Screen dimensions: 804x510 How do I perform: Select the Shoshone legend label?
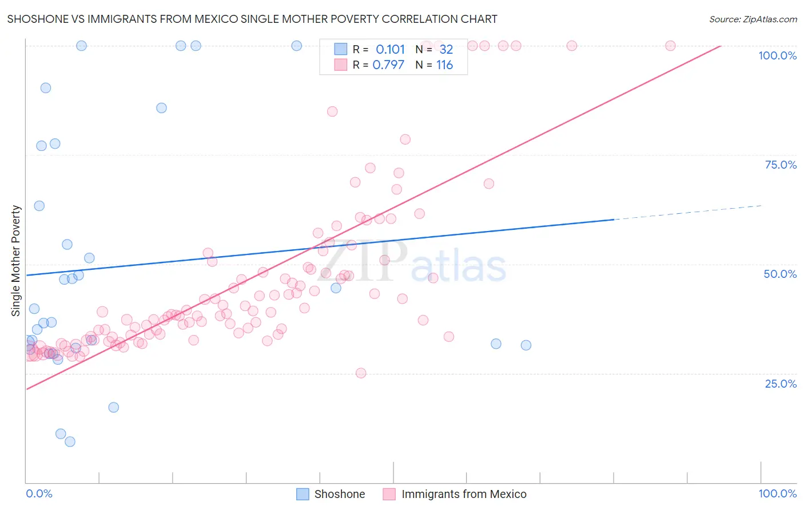[340, 494]
